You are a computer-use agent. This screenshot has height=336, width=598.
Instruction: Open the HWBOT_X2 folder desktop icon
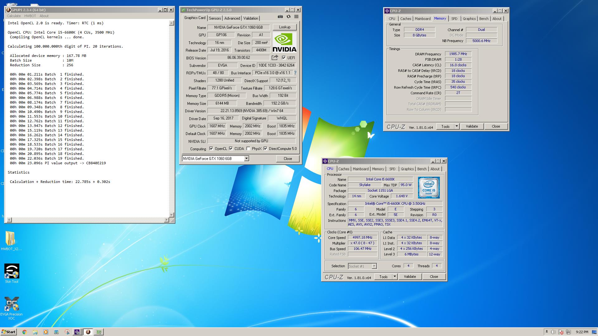coord(11,241)
